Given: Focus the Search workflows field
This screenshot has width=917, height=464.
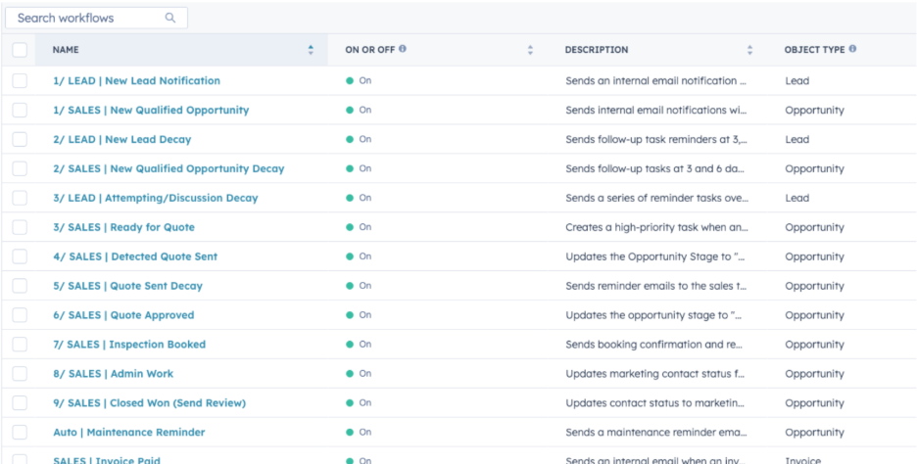Looking at the screenshot, I should click(x=96, y=18).
